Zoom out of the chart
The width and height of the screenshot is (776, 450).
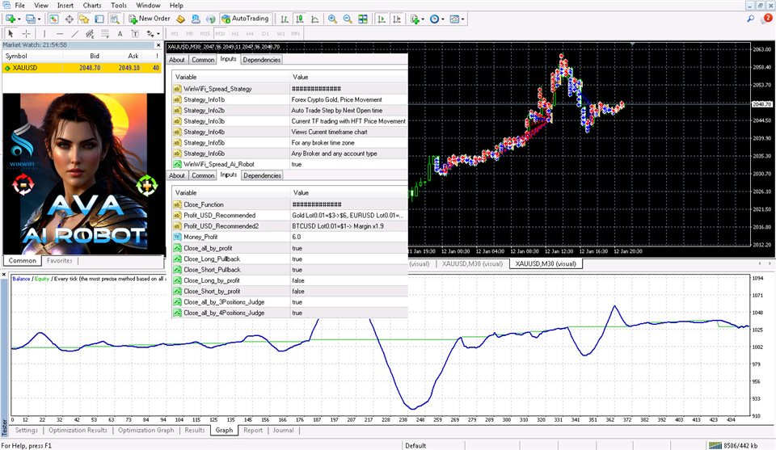pos(348,19)
